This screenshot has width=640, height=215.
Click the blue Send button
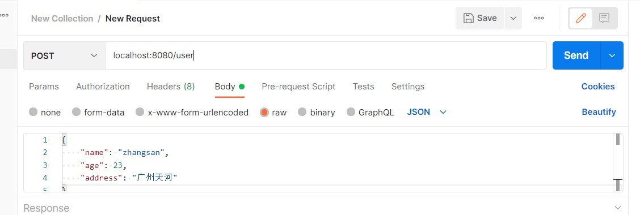pyautogui.click(x=576, y=56)
